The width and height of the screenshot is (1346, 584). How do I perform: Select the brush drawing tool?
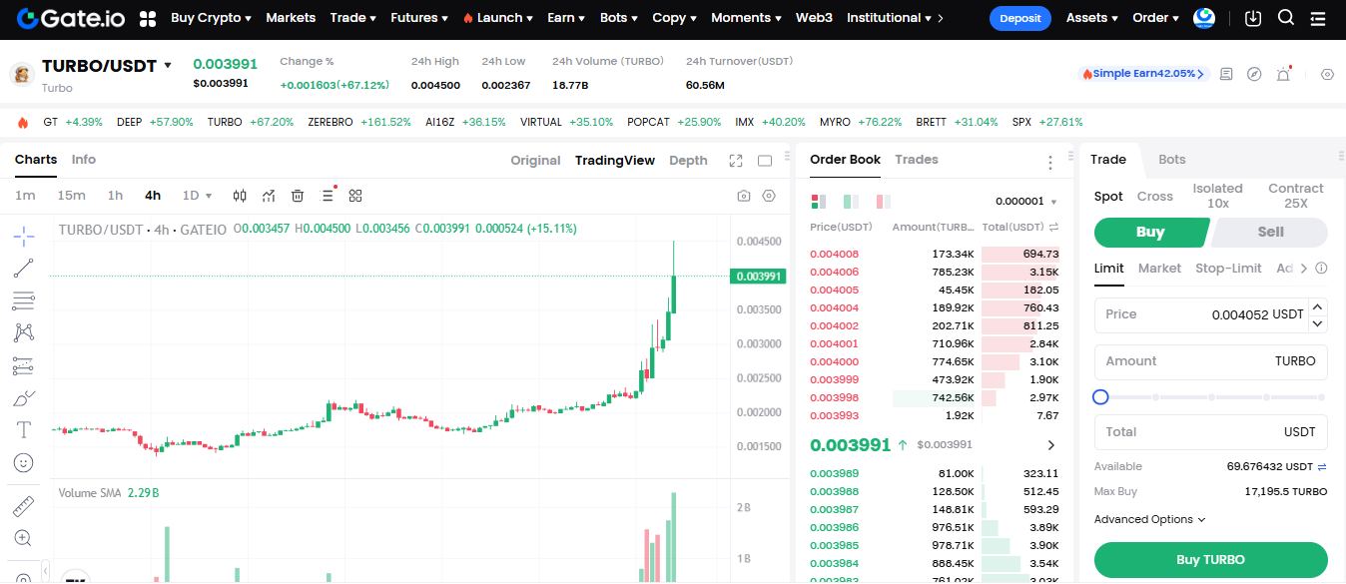pyautogui.click(x=24, y=398)
